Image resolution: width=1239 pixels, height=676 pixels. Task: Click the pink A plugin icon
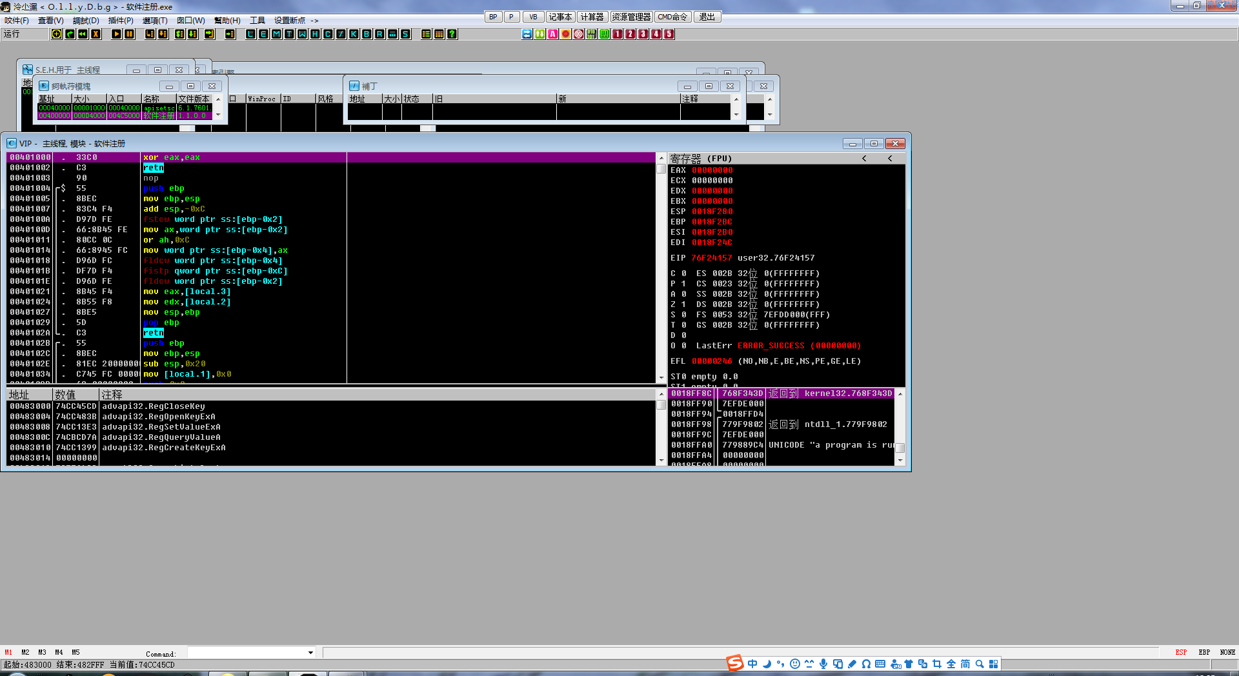(552, 34)
